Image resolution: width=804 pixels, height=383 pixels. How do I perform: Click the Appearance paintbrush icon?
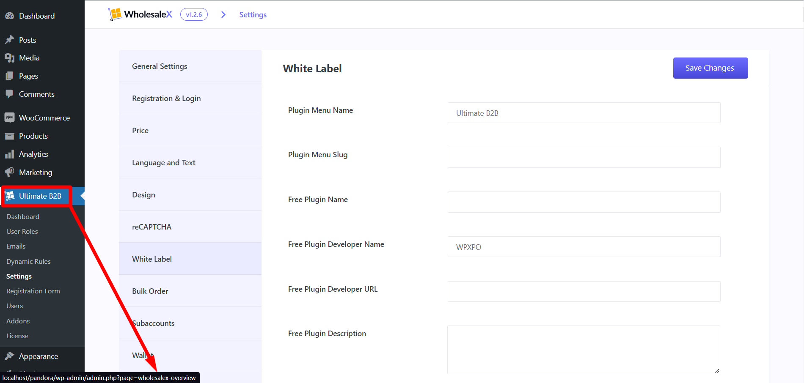coord(10,356)
